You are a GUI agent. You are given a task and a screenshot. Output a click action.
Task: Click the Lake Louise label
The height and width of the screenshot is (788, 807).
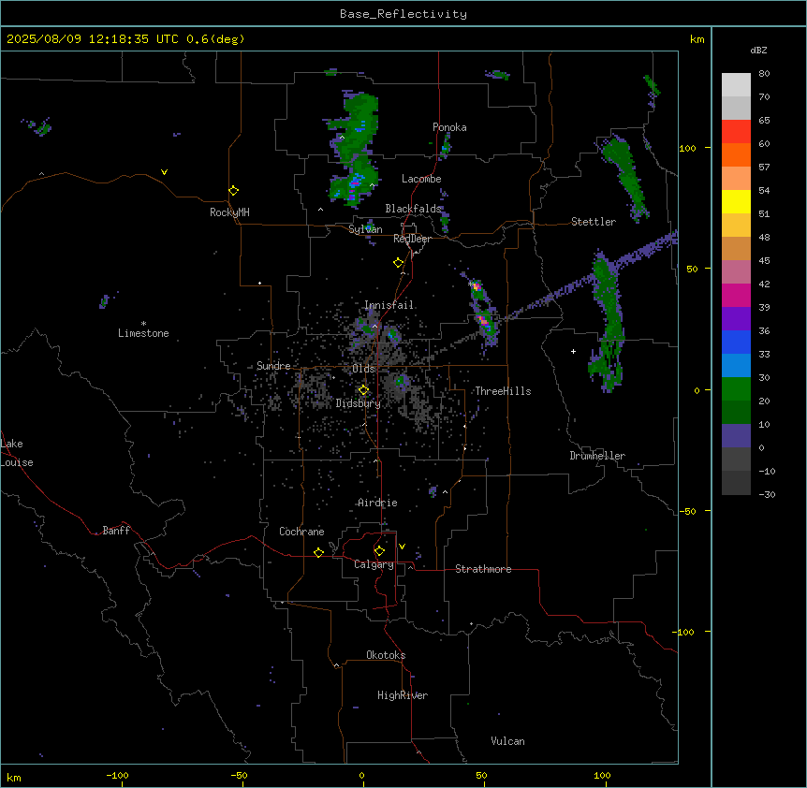(17, 453)
